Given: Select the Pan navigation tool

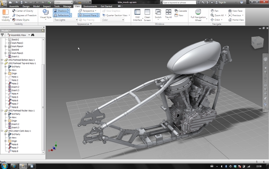Looking at the screenshot, I should click(x=214, y=10).
